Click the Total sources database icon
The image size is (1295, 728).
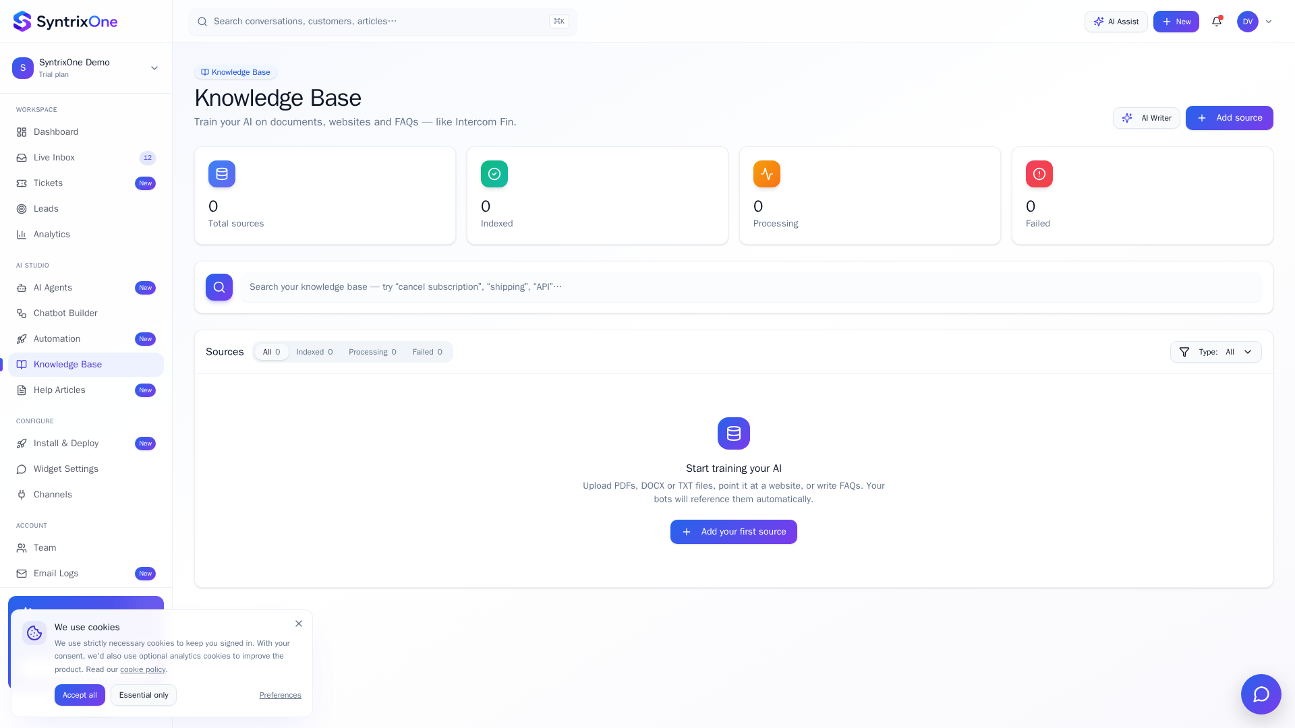222,174
